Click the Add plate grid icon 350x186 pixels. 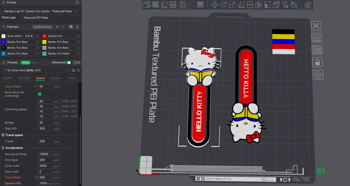(x=156, y=5)
